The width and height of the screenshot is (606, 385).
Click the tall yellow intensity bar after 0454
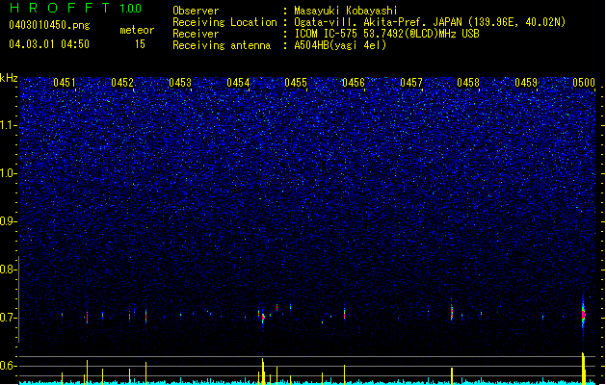pyautogui.click(x=263, y=372)
